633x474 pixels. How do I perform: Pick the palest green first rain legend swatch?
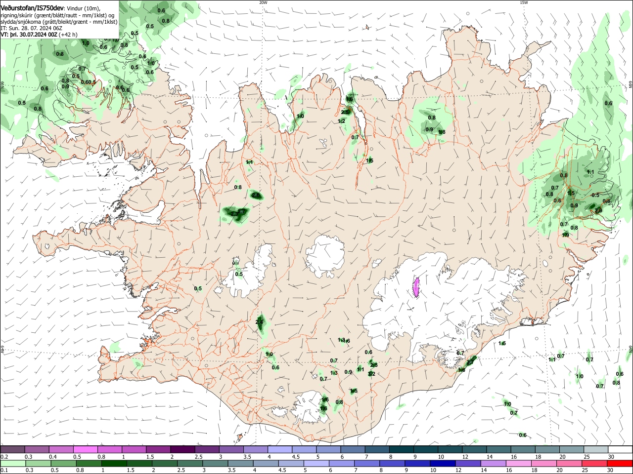(13, 463)
